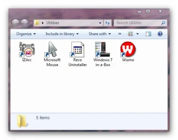Screen dimensions: 178x140
Task: Minimize the Utilities window
Action: (139, 11)
